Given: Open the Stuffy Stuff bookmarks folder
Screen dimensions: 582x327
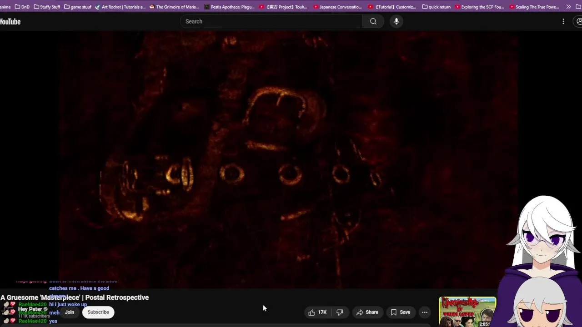Looking at the screenshot, I should point(47,7).
